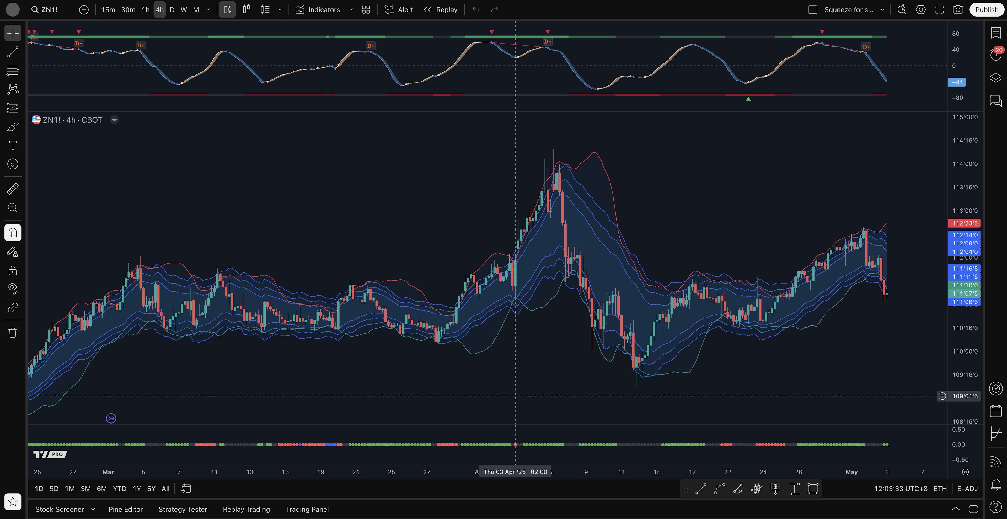The height and width of the screenshot is (519, 1007).
Task: Open the economic calendar panel
Action: point(996,411)
